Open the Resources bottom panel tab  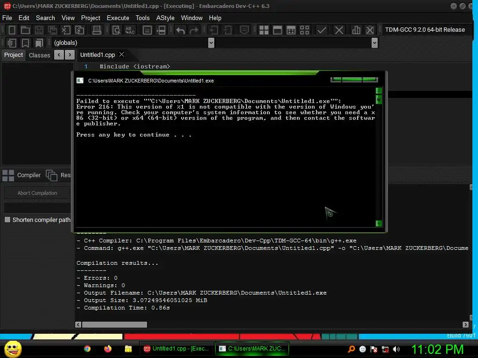click(x=58, y=175)
